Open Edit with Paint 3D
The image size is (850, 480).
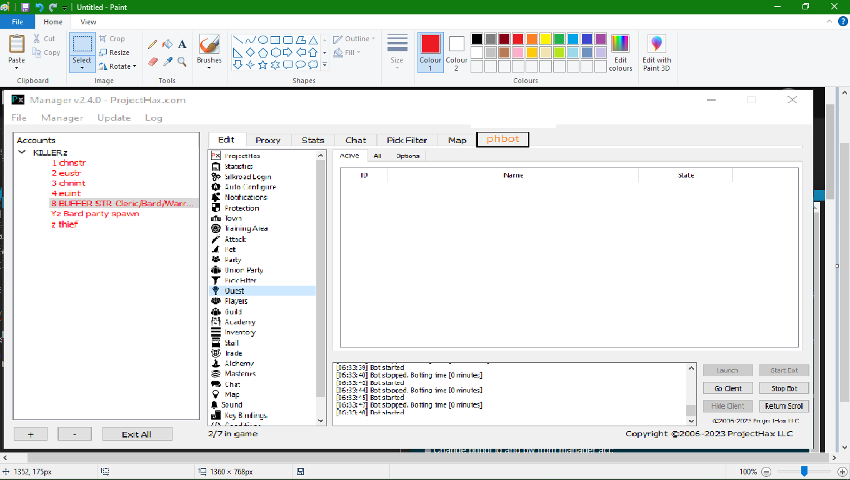tap(656, 52)
